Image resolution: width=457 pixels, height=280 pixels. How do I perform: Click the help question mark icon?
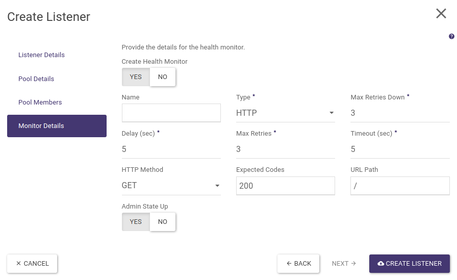click(451, 37)
